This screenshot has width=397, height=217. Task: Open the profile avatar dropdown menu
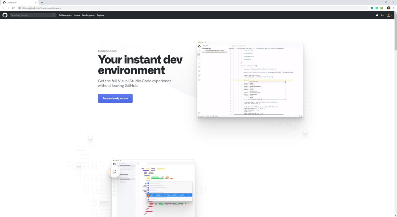tap(389, 15)
